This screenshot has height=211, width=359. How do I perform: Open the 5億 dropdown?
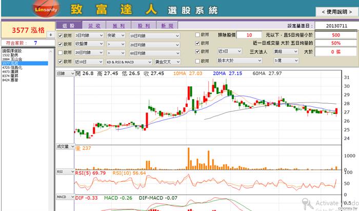(286, 61)
